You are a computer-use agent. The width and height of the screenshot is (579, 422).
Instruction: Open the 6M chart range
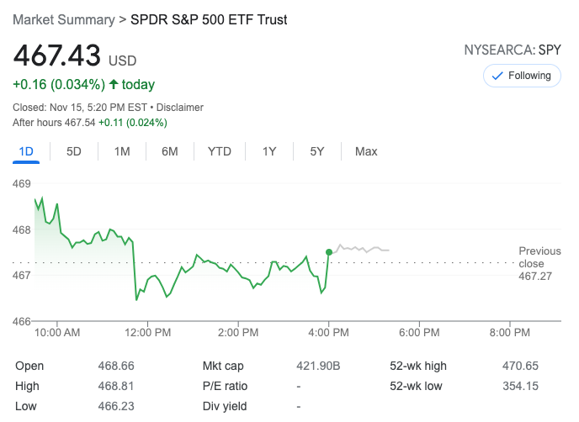click(x=170, y=151)
